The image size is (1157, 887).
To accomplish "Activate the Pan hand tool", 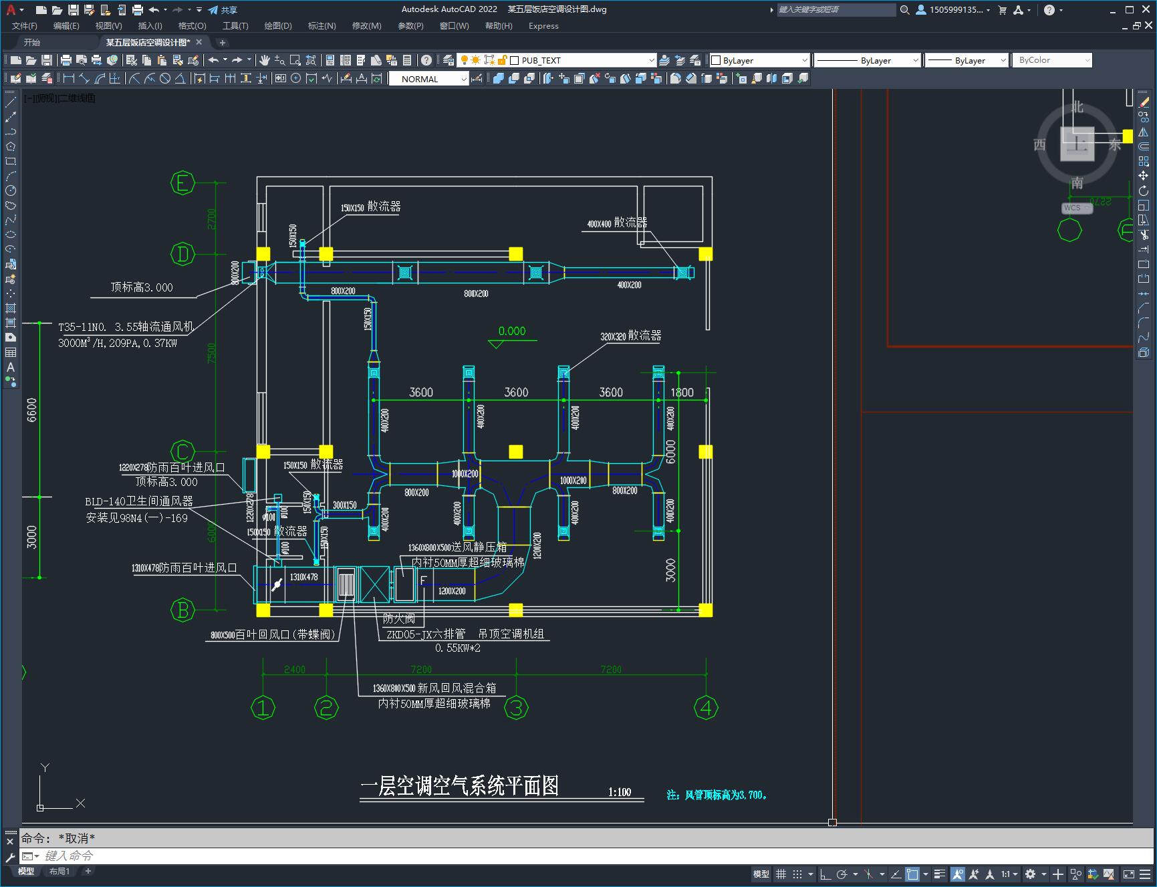I will tap(265, 60).
